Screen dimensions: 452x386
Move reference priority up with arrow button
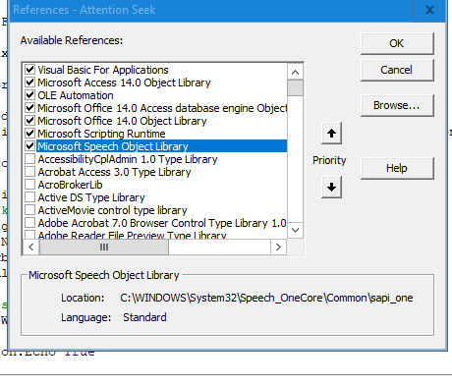click(331, 134)
